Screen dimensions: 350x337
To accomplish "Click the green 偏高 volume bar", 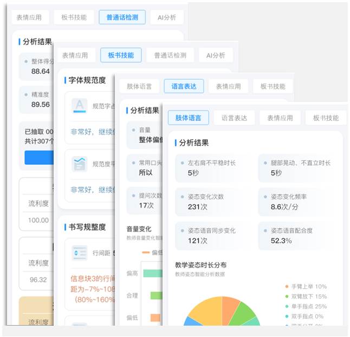I will 153,274.
